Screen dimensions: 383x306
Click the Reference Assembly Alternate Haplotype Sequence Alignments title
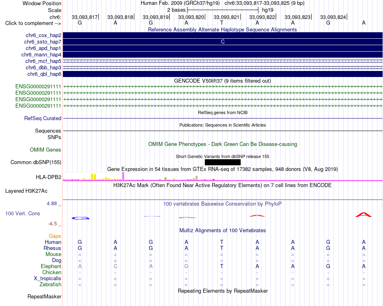(x=222, y=29)
